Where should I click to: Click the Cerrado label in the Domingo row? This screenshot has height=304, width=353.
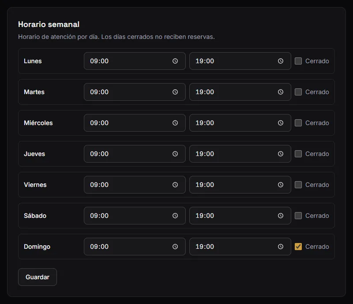pyautogui.click(x=317, y=247)
